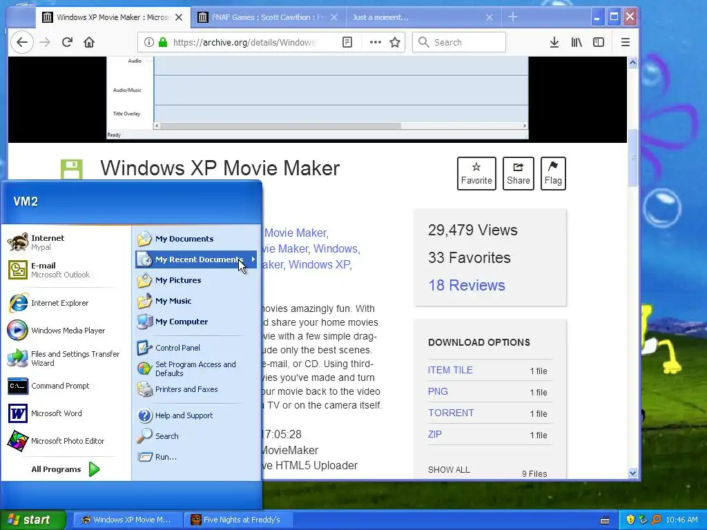The width and height of the screenshot is (707, 530).
Task: Launch Microsoft Photo Editor from Start menu
Action: [66, 441]
